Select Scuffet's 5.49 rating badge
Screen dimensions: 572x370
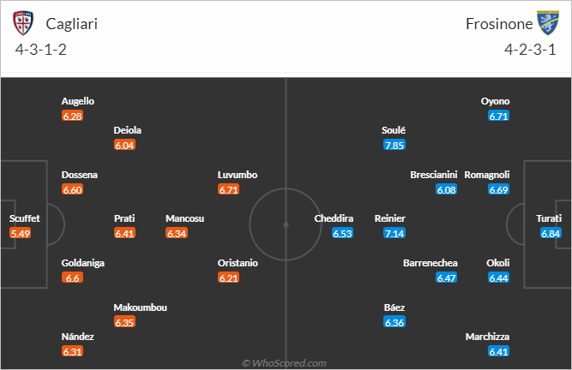click(20, 234)
